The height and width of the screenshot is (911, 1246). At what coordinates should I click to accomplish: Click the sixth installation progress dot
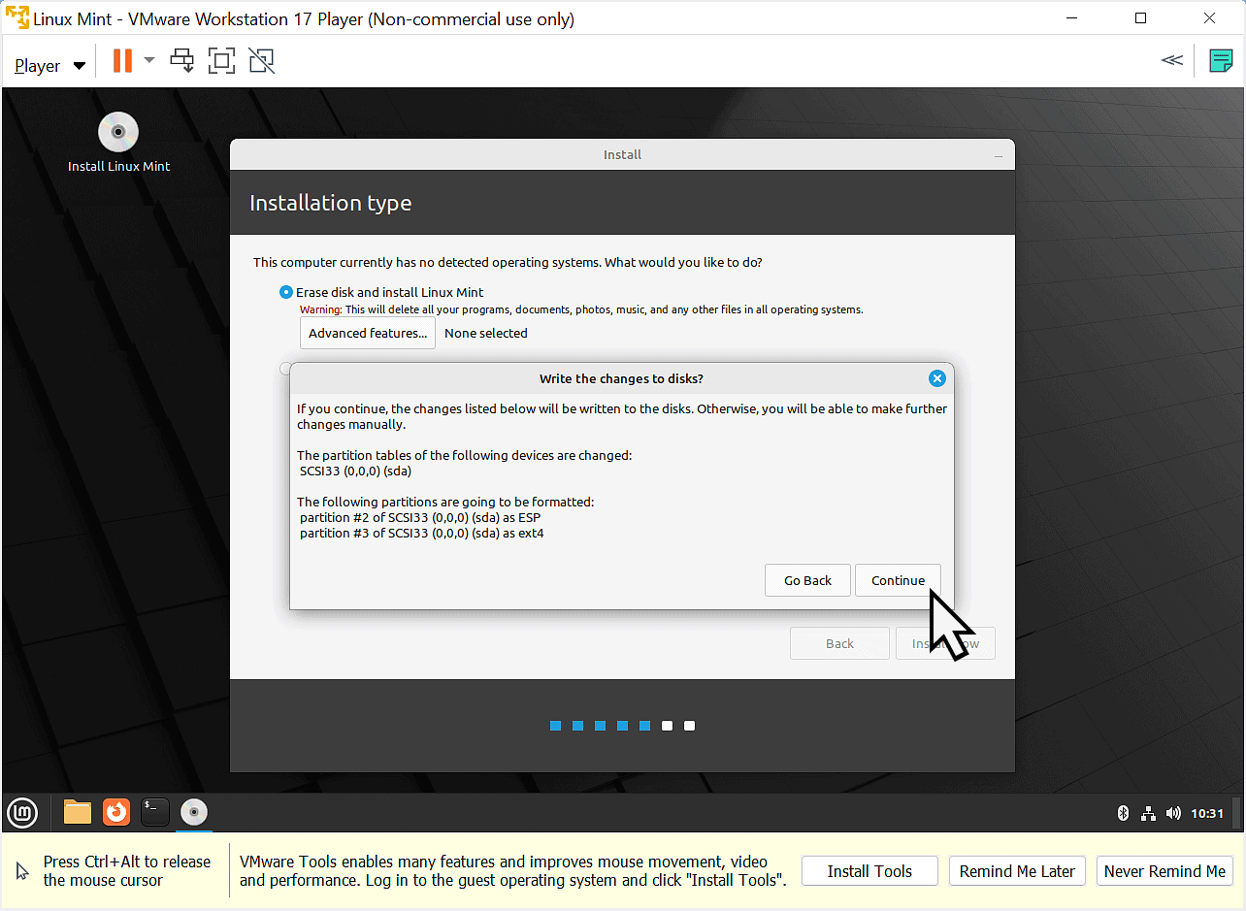point(667,725)
